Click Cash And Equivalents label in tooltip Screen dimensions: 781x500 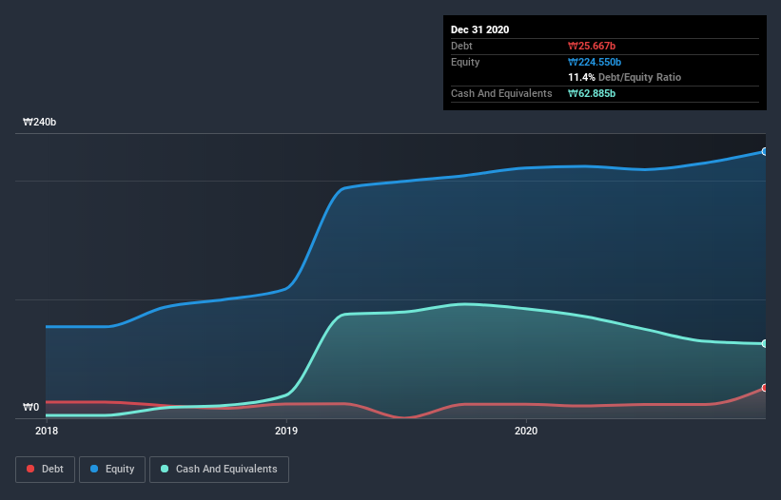tap(501, 93)
